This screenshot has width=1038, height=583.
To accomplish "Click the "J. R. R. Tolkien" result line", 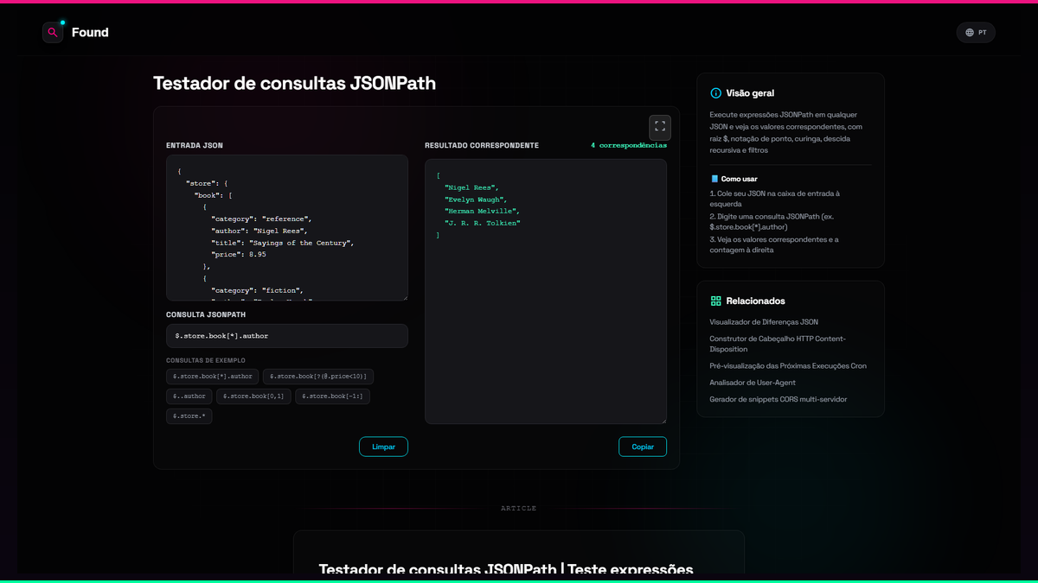I will [x=482, y=224].
